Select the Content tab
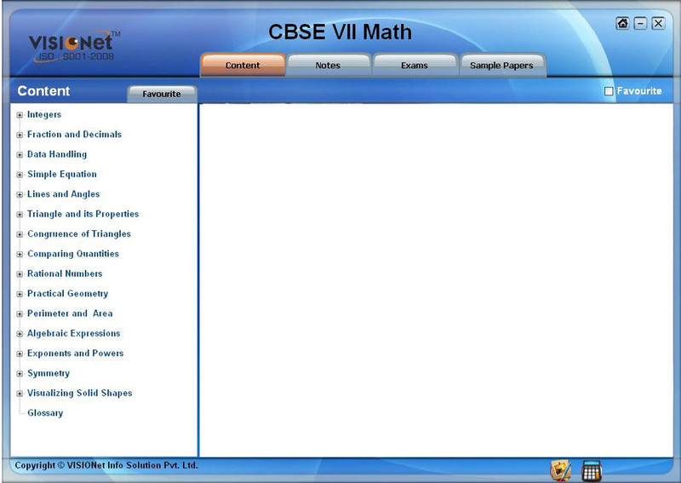Viewport: 681px width, 483px height. click(x=243, y=66)
